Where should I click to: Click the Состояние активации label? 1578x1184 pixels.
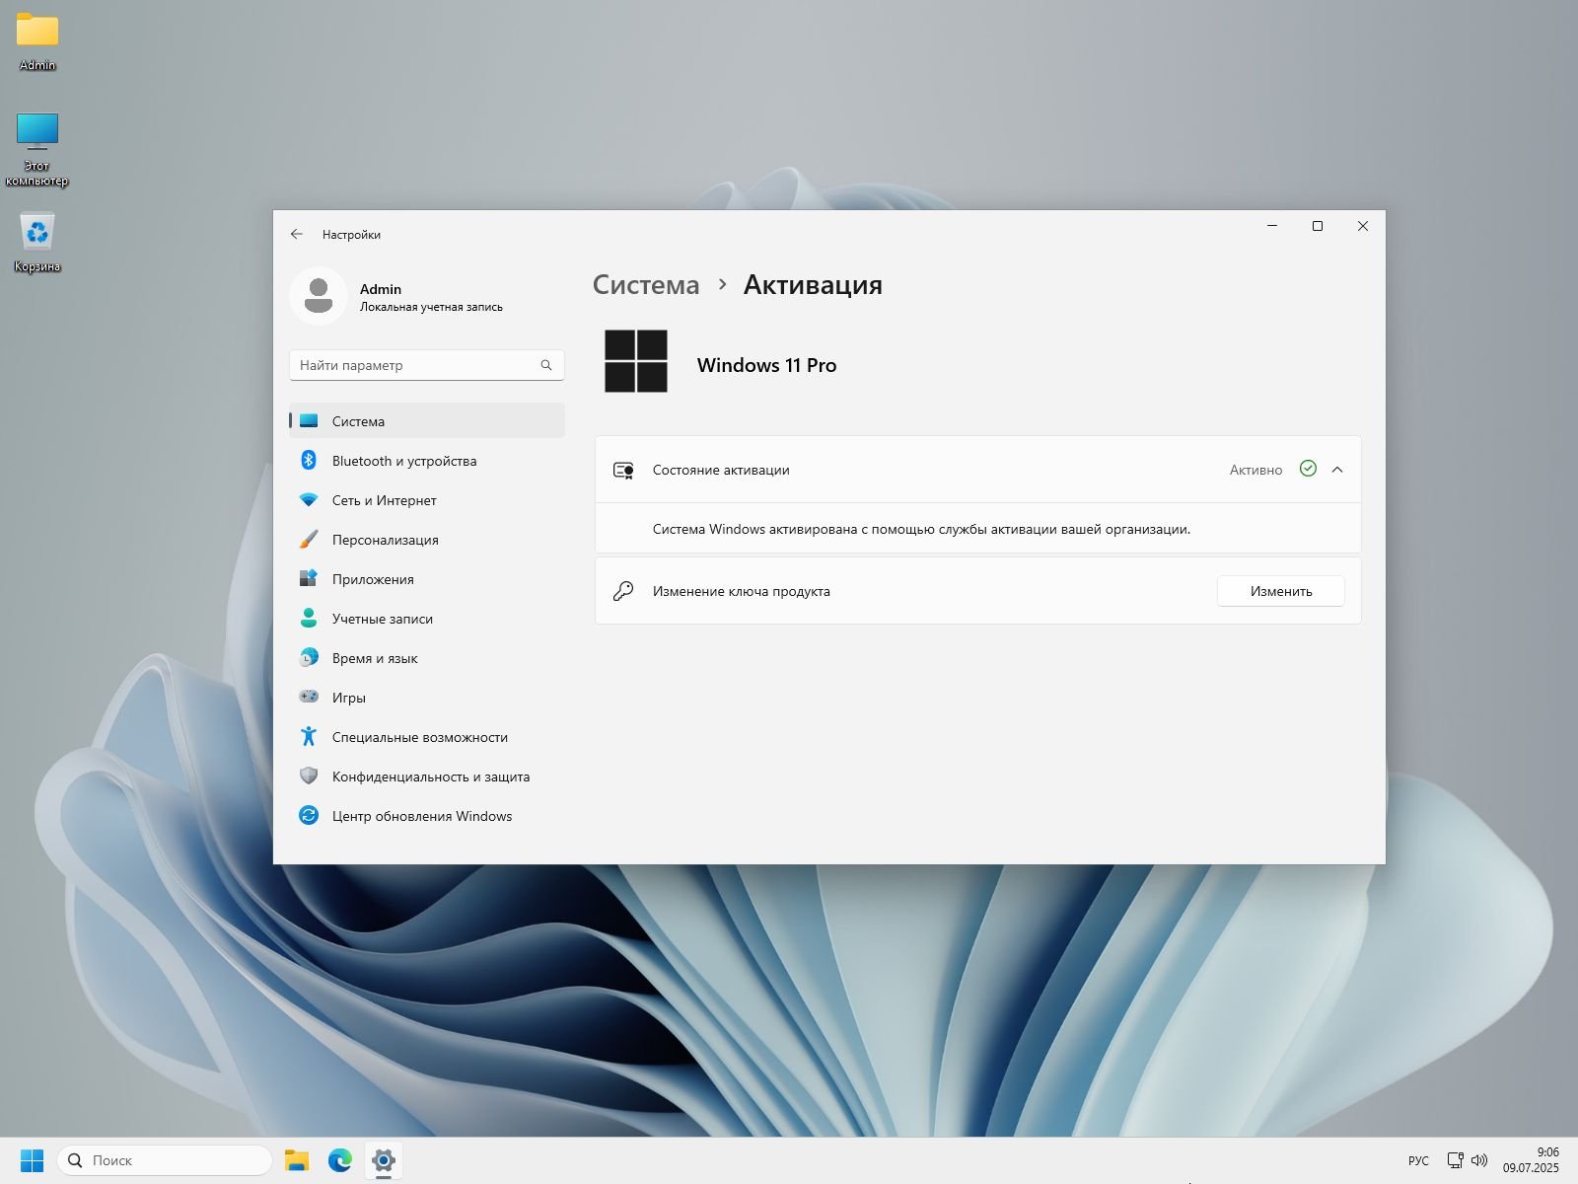point(721,470)
